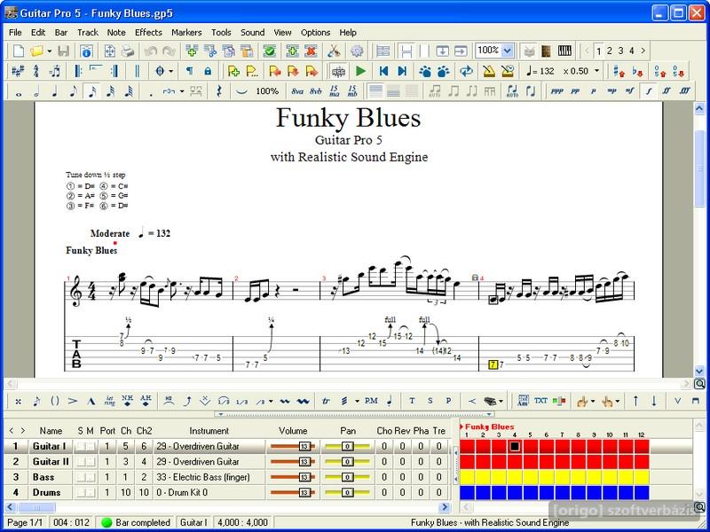This screenshot has height=532, width=710.
Task: Jump to the first bar
Action: coord(384,71)
